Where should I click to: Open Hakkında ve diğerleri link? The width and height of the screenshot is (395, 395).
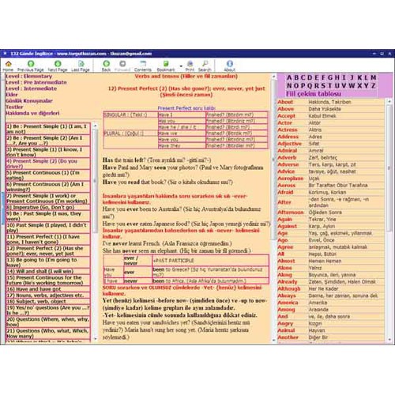(32, 113)
